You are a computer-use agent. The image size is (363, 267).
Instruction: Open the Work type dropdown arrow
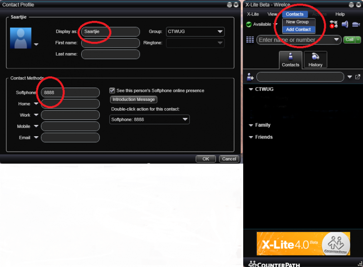36,115
